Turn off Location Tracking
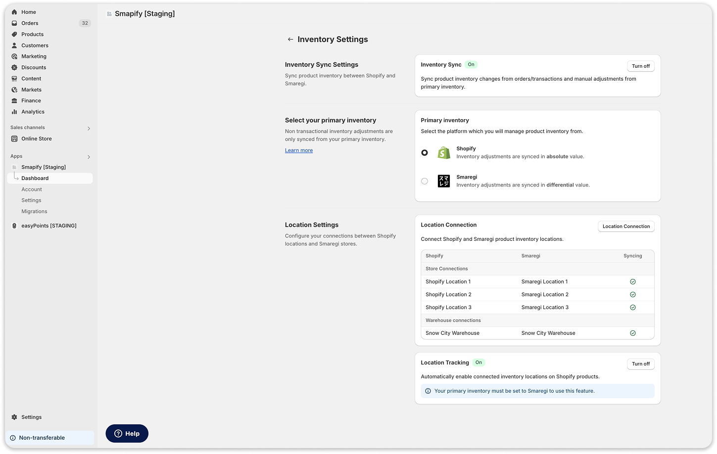The width and height of the screenshot is (717, 454). 641,364
